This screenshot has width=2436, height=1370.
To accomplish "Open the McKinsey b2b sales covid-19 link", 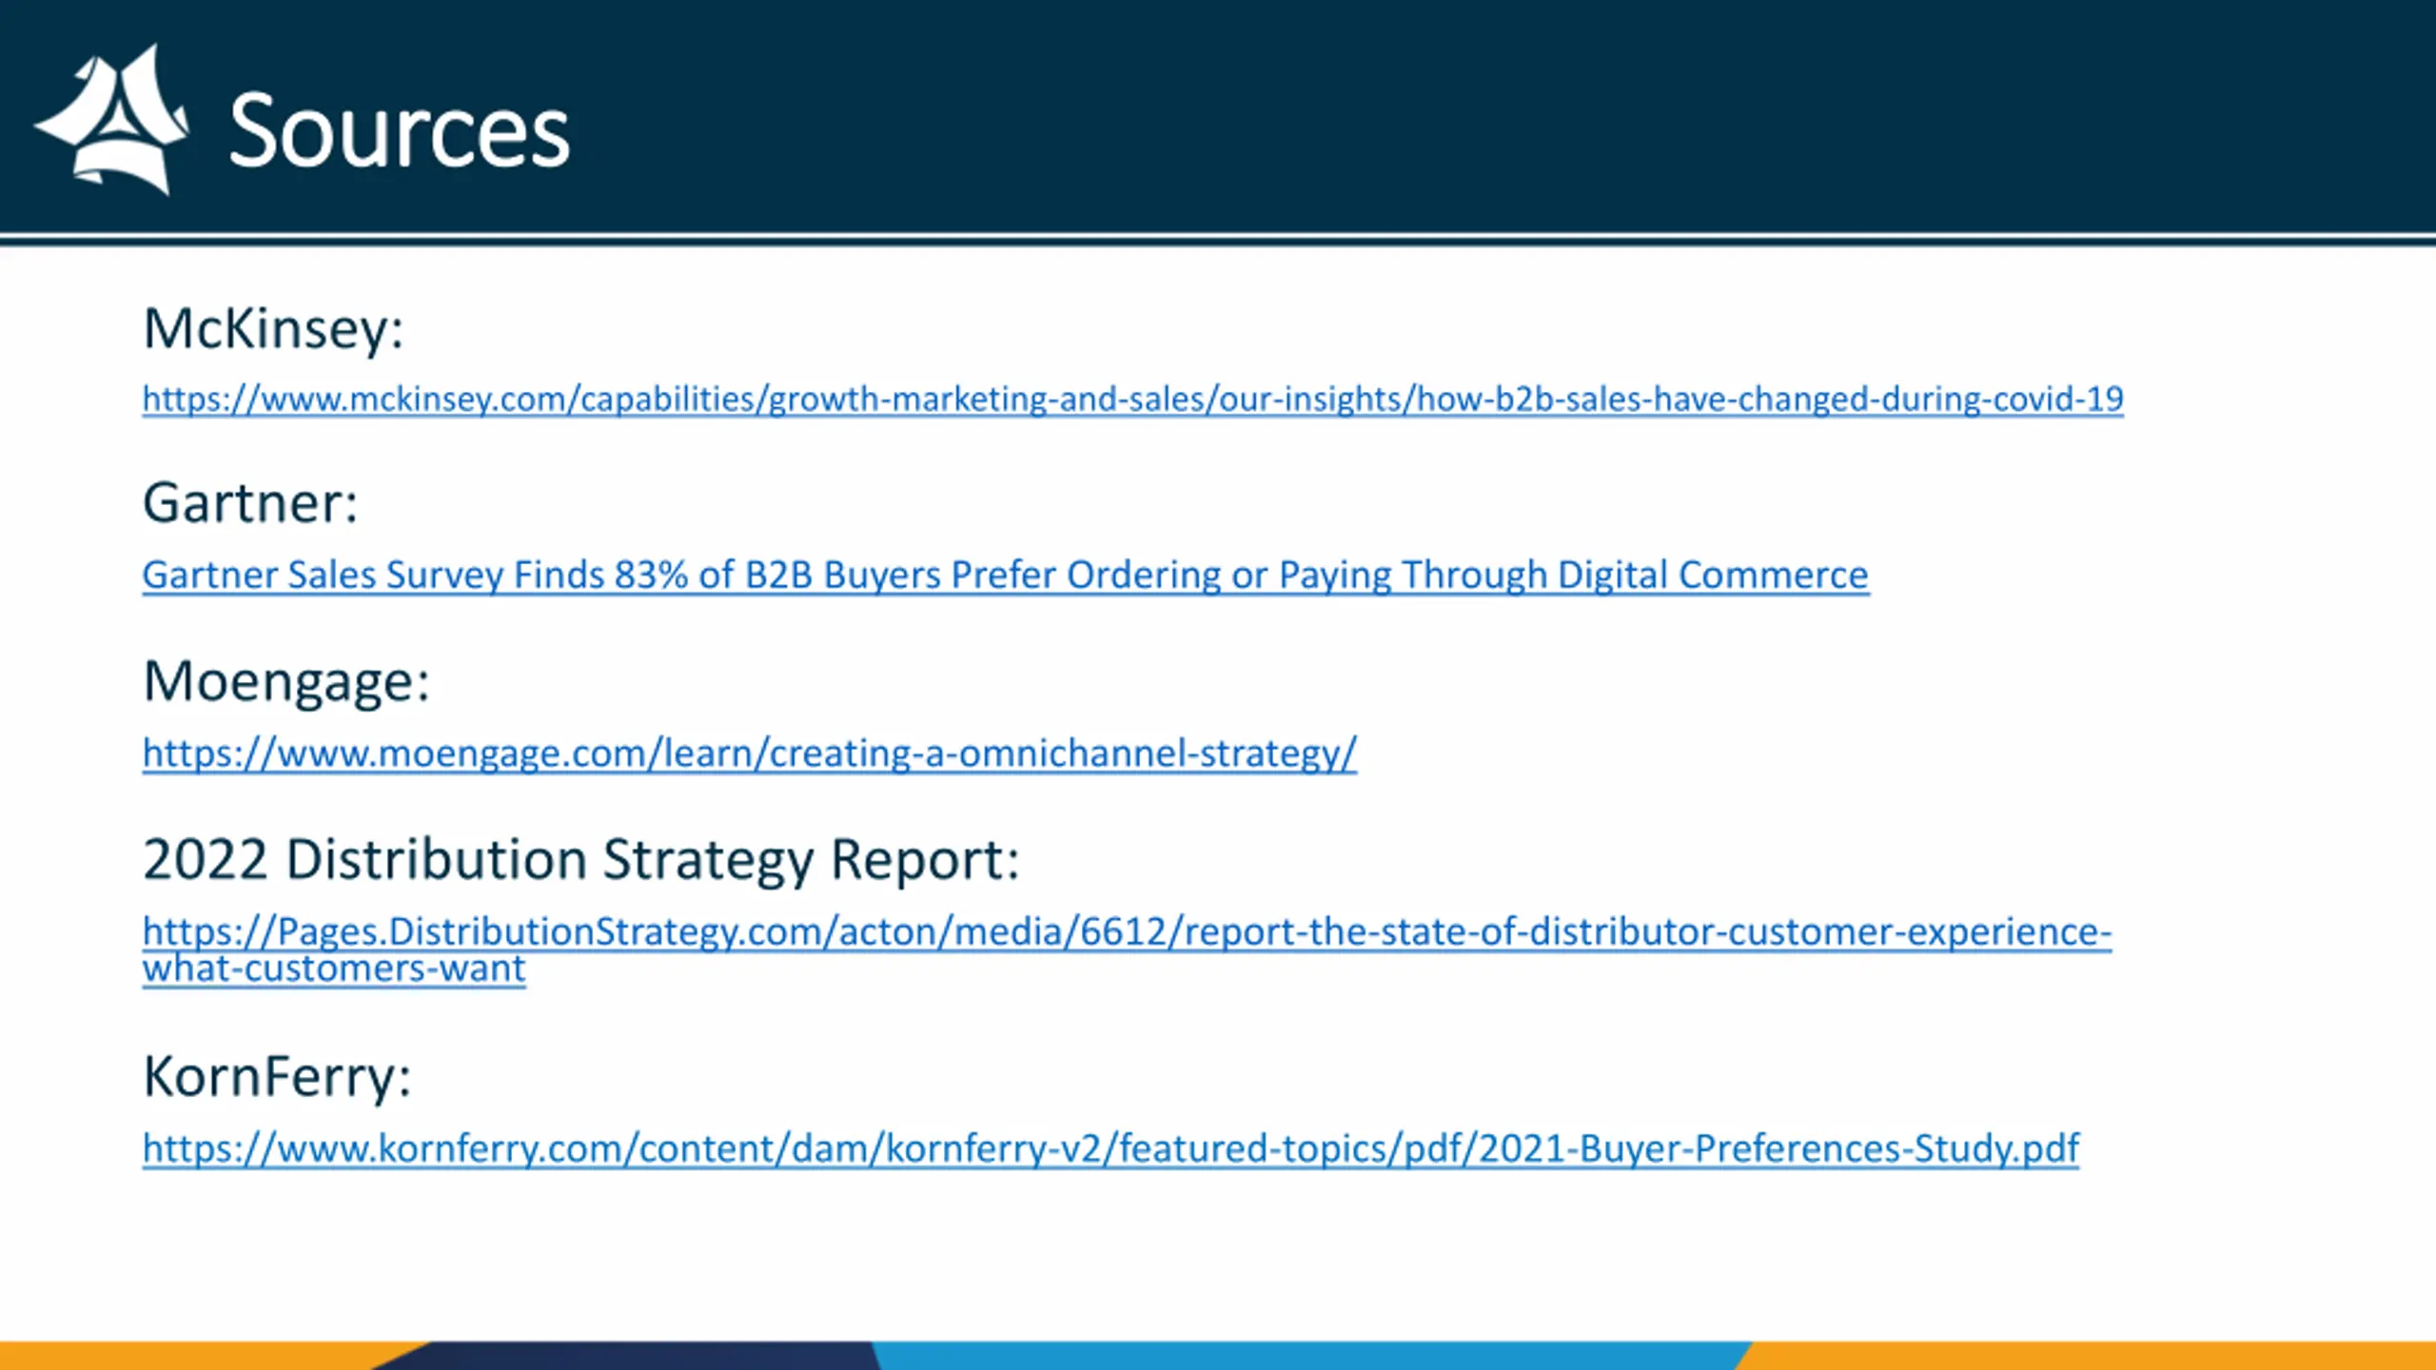I will (1132, 399).
